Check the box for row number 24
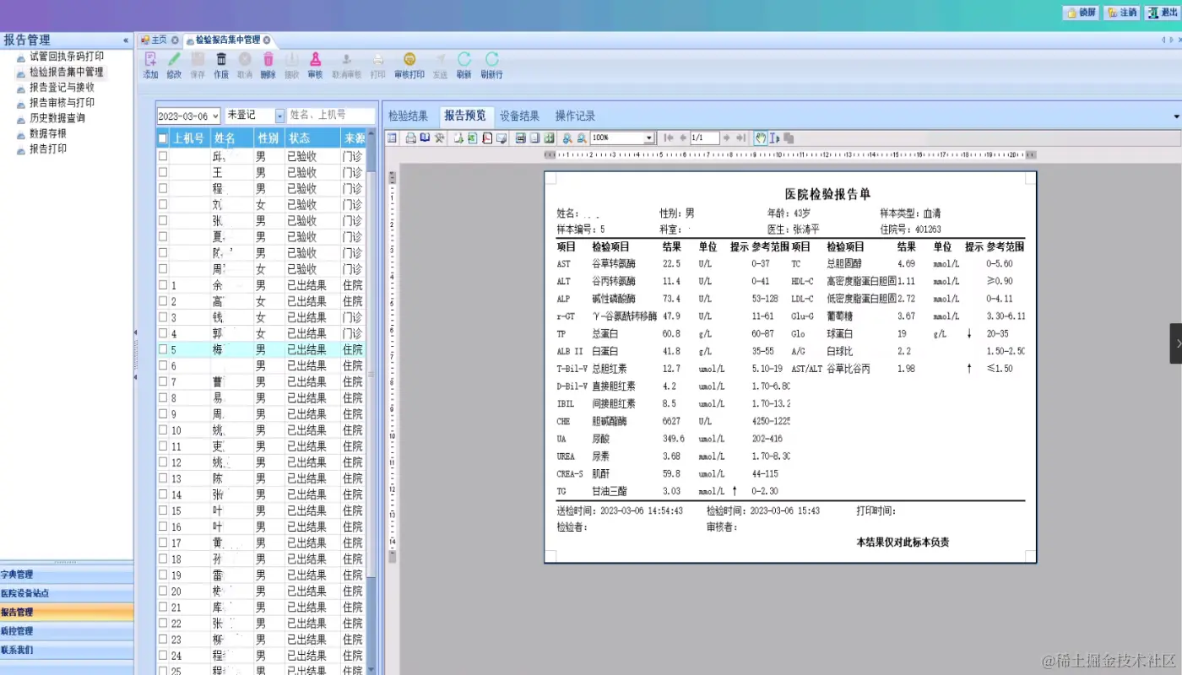Image resolution: width=1182 pixels, height=675 pixels. coord(163,655)
